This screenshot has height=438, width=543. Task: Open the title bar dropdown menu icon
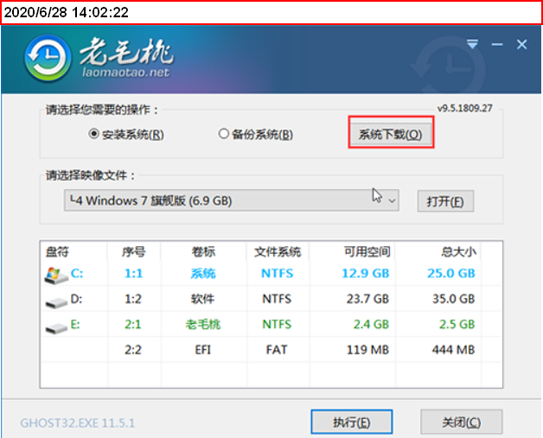pos(472,44)
